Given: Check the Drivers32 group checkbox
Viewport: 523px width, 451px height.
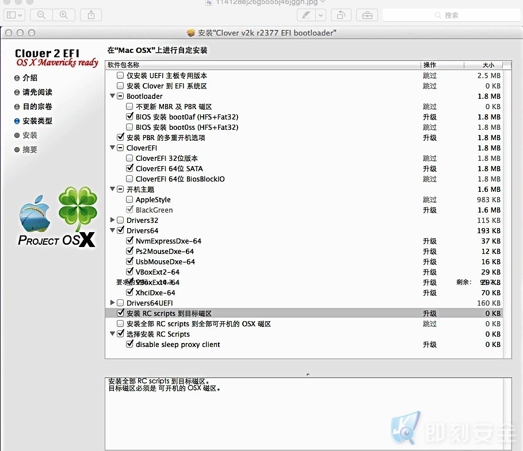Looking at the screenshot, I should tap(120, 220).
